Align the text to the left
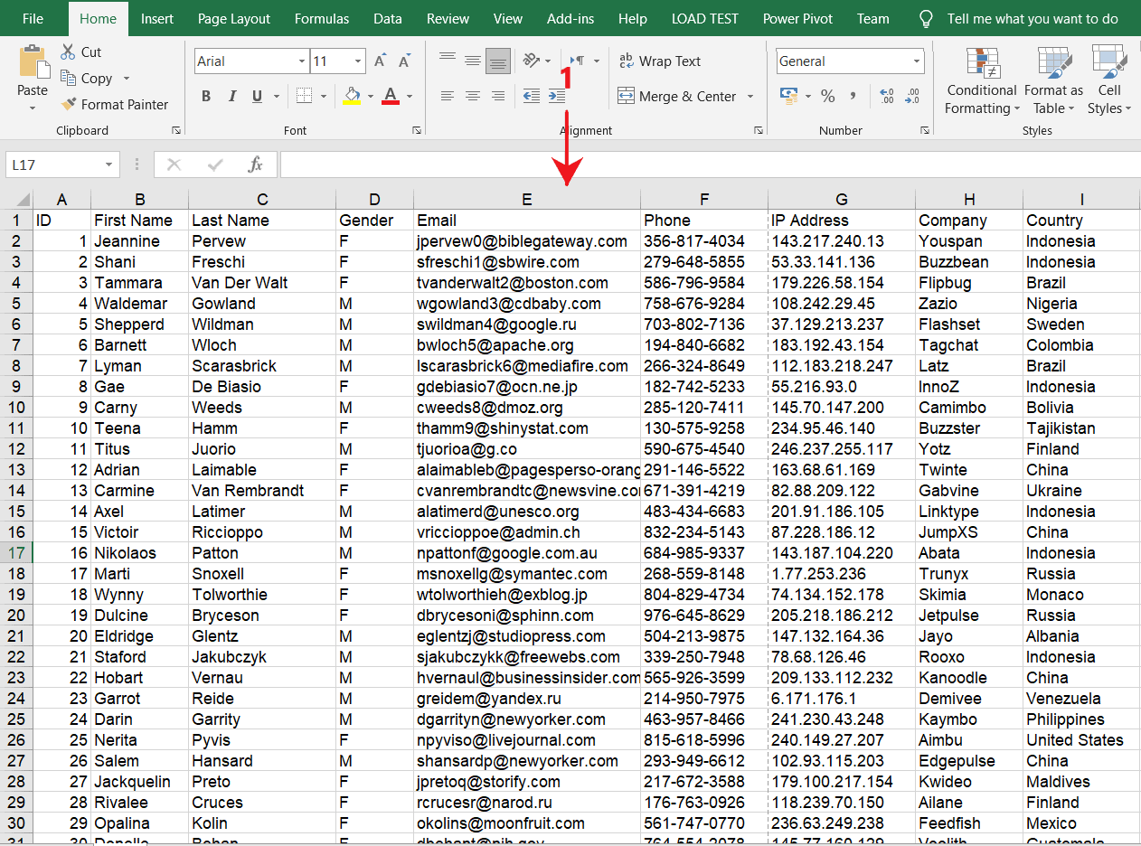This screenshot has height=846, width=1141. point(447,96)
